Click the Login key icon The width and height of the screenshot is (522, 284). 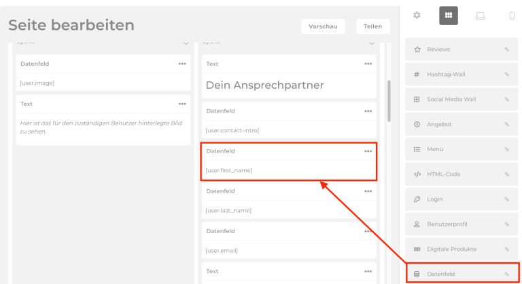click(x=417, y=199)
